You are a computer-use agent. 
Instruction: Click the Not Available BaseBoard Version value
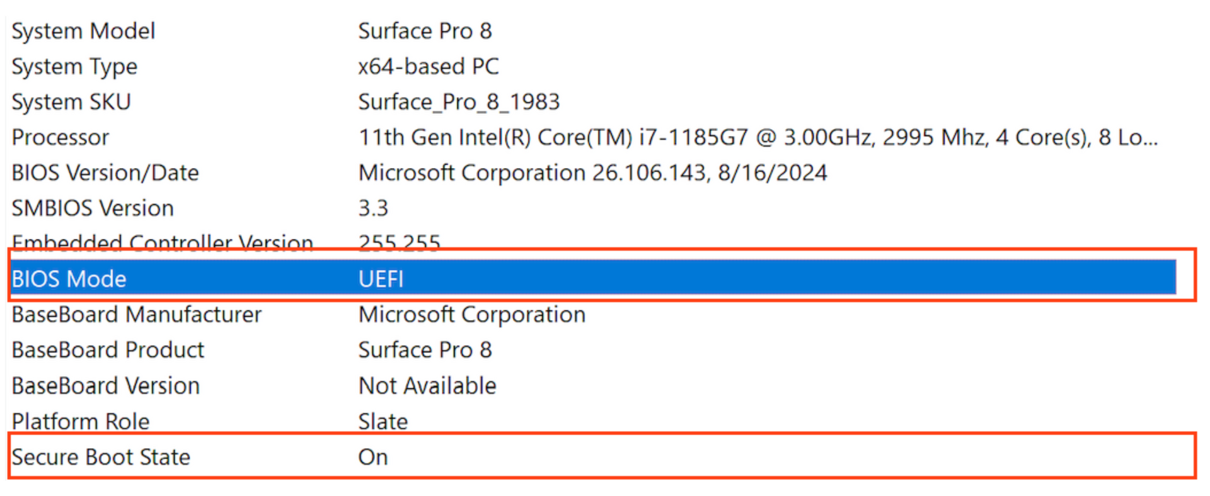[427, 385]
